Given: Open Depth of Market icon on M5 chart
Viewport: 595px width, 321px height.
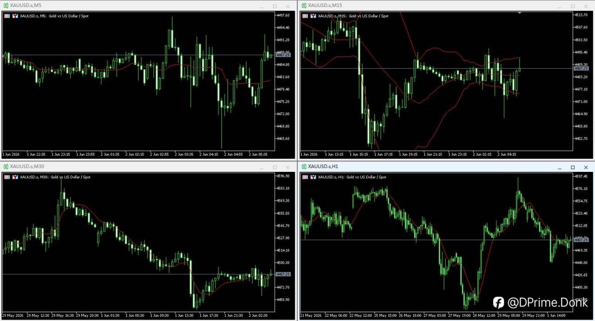Looking at the screenshot, I should point(15,16).
